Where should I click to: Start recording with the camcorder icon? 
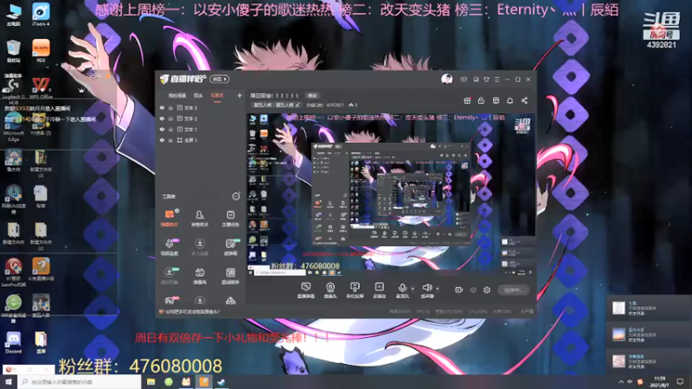click(458, 290)
